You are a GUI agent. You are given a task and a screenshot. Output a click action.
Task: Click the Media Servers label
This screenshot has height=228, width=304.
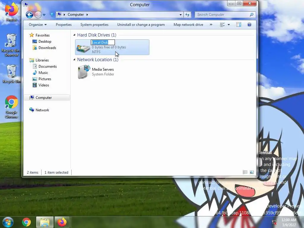[103, 69]
